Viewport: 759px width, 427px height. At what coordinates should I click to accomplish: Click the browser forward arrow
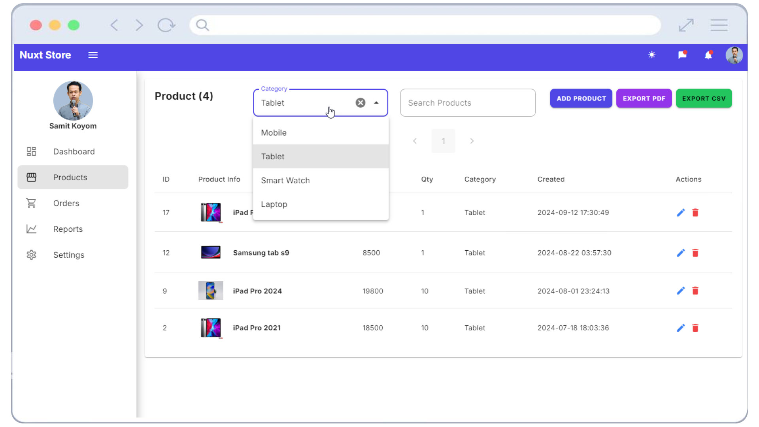click(x=139, y=25)
